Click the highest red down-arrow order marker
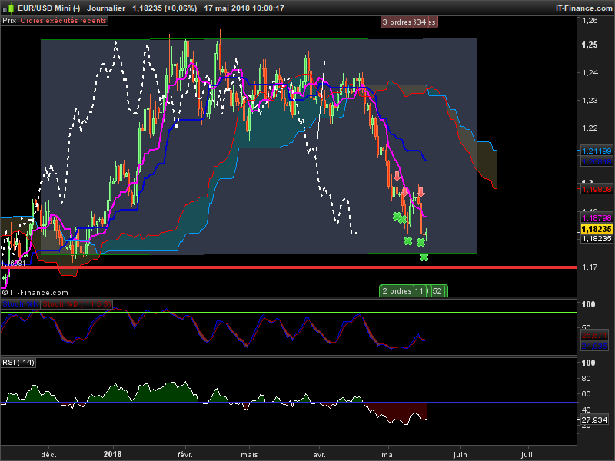The image size is (615, 461). (397, 176)
